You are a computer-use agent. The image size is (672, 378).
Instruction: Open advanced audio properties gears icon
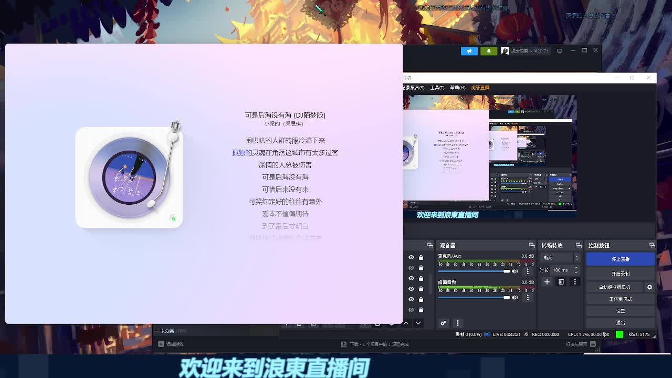444,323
